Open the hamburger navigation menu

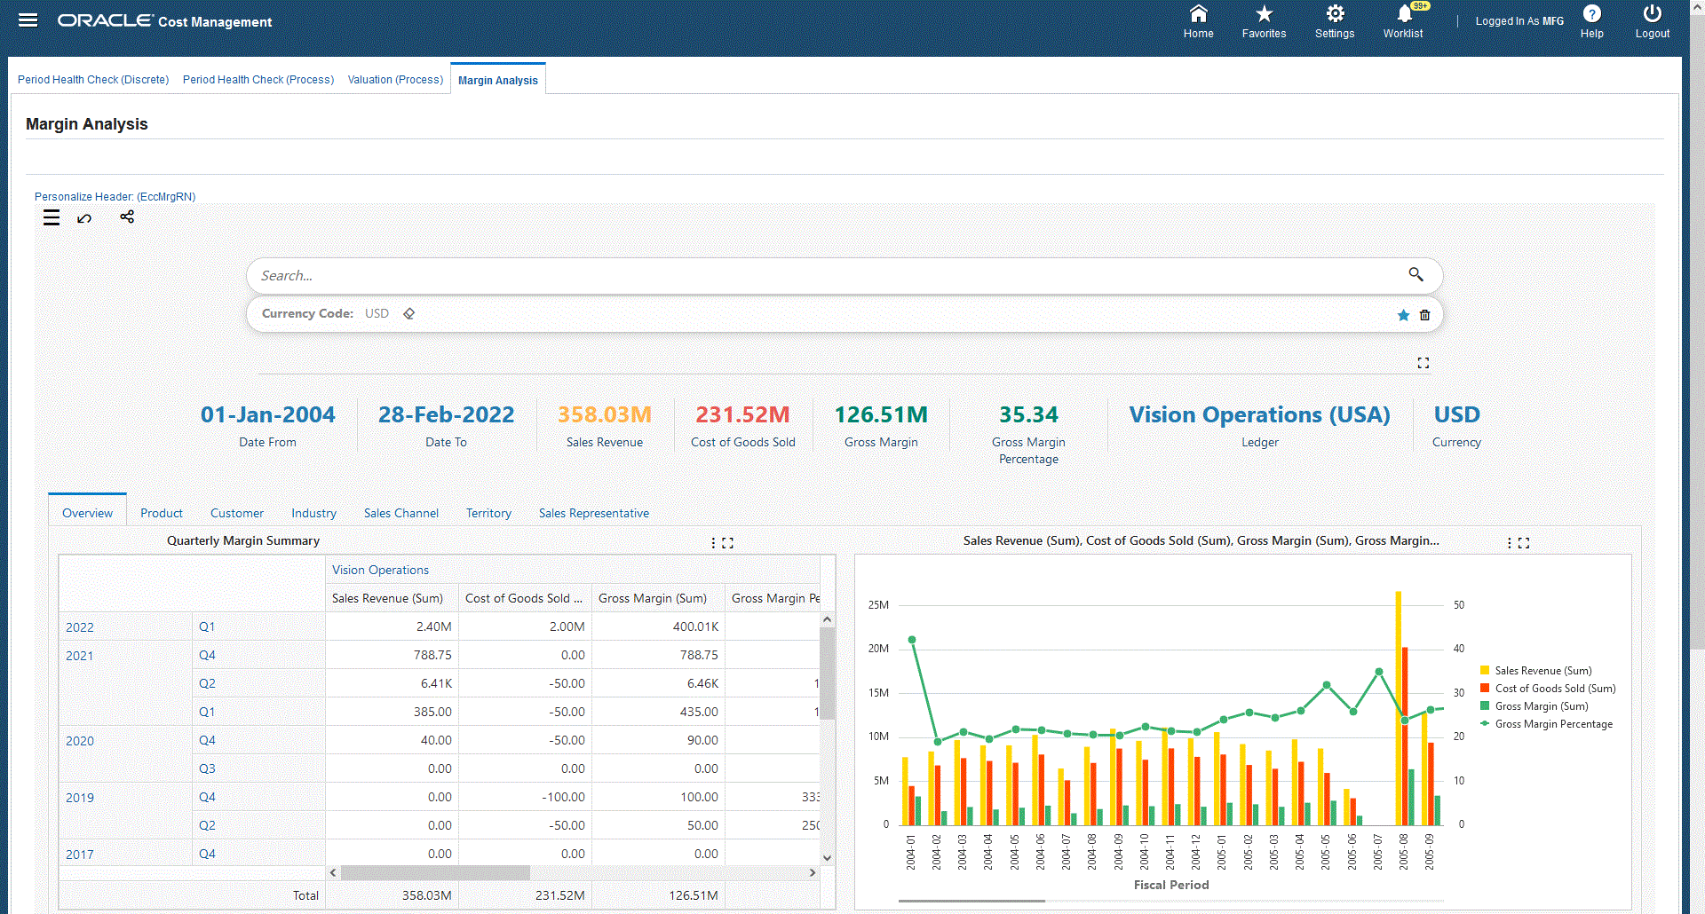28,20
